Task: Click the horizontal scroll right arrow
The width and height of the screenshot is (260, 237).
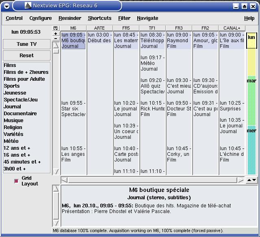Action: (x=240, y=180)
